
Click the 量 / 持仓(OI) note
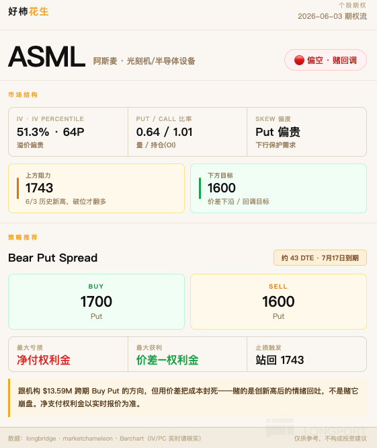point(156,145)
